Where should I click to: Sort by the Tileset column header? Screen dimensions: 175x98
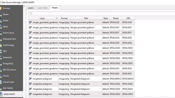click(x=116, y=18)
